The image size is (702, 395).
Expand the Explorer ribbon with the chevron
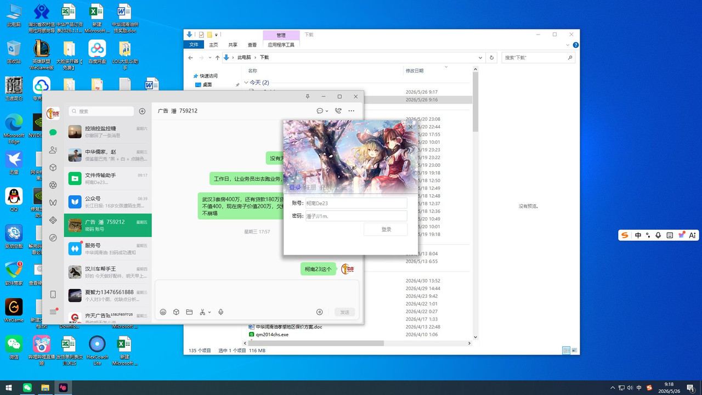click(568, 45)
